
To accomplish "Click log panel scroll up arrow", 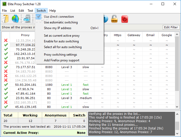I will [x=177, y=114].
